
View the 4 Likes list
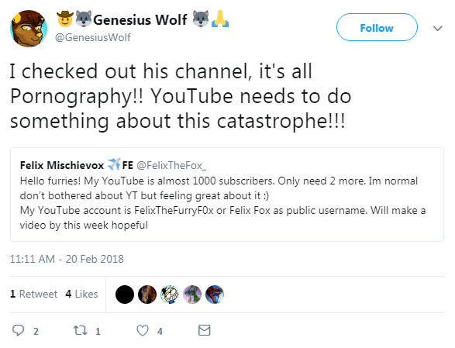point(81,294)
